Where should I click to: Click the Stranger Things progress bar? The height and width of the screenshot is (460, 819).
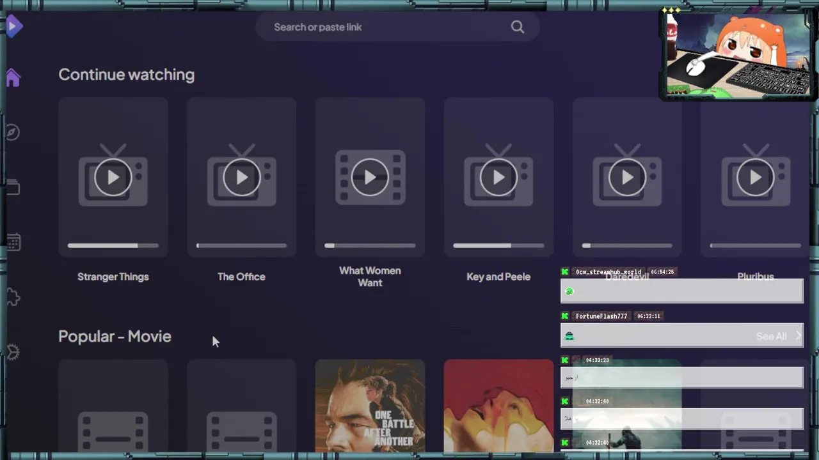113,245
